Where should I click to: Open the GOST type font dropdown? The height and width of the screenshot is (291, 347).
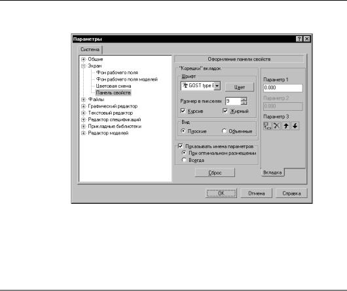tap(217, 86)
